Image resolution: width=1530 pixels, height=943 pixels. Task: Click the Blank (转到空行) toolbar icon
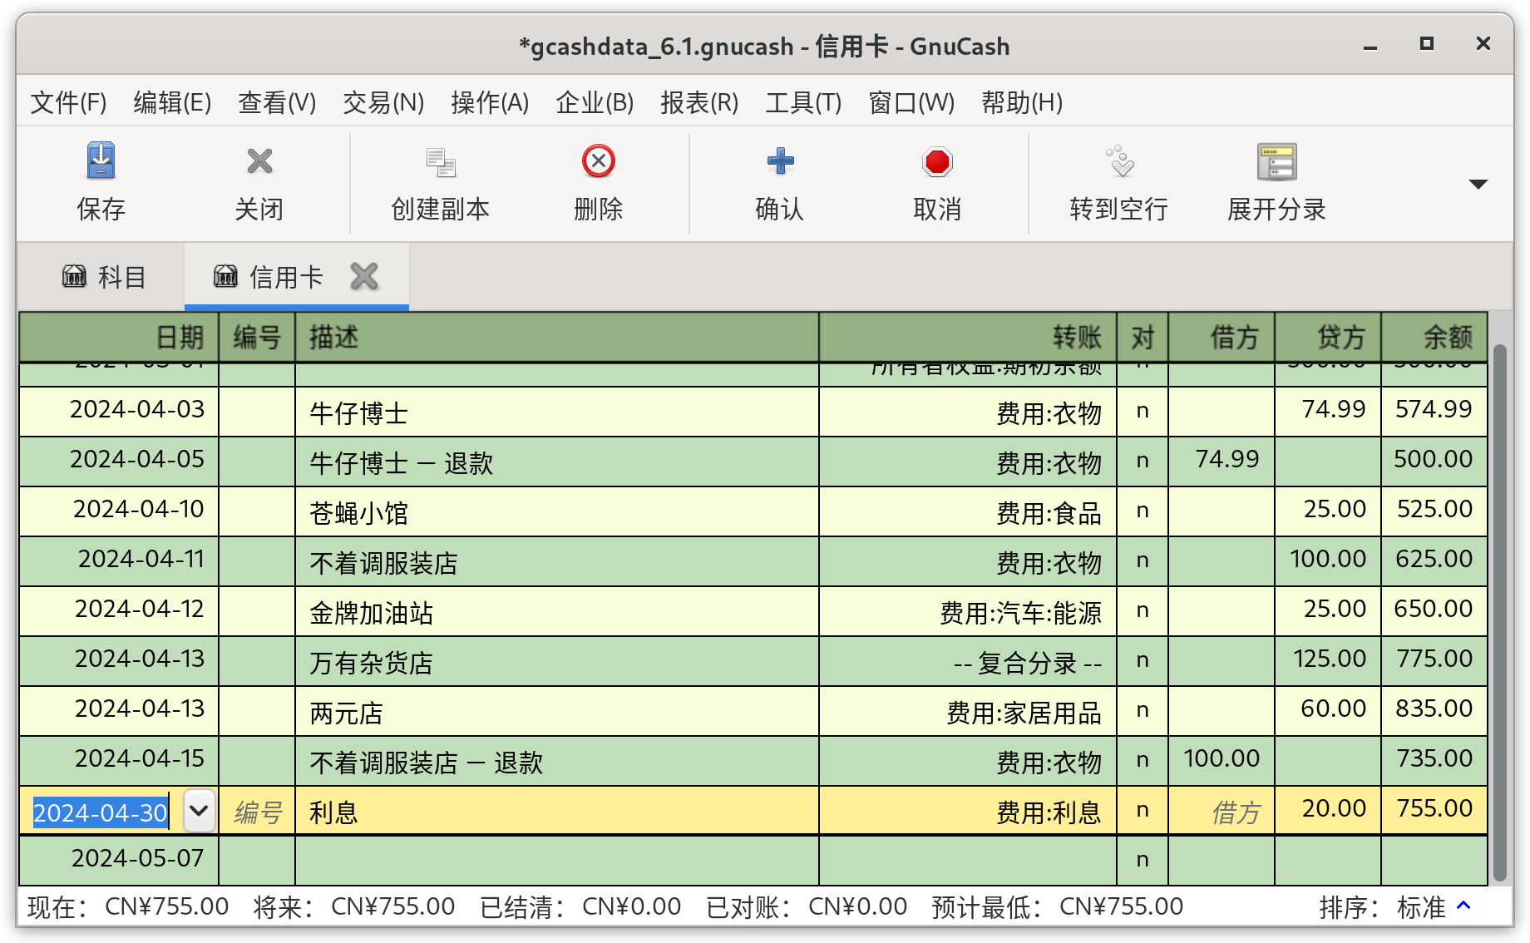tap(1118, 161)
